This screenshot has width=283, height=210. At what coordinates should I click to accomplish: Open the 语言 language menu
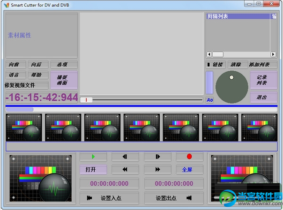coord(15,75)
